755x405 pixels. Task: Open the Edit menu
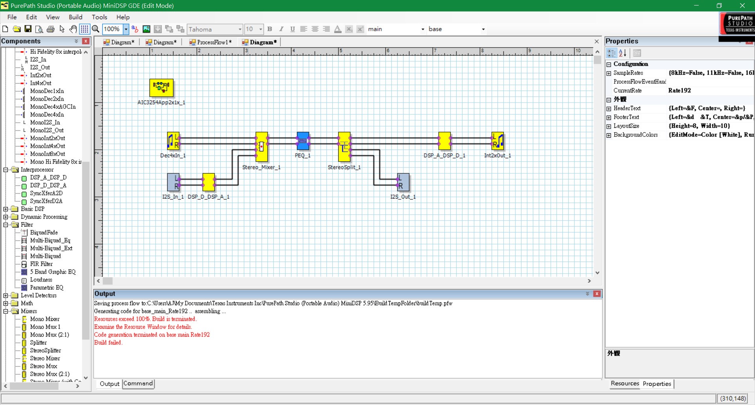31,17
